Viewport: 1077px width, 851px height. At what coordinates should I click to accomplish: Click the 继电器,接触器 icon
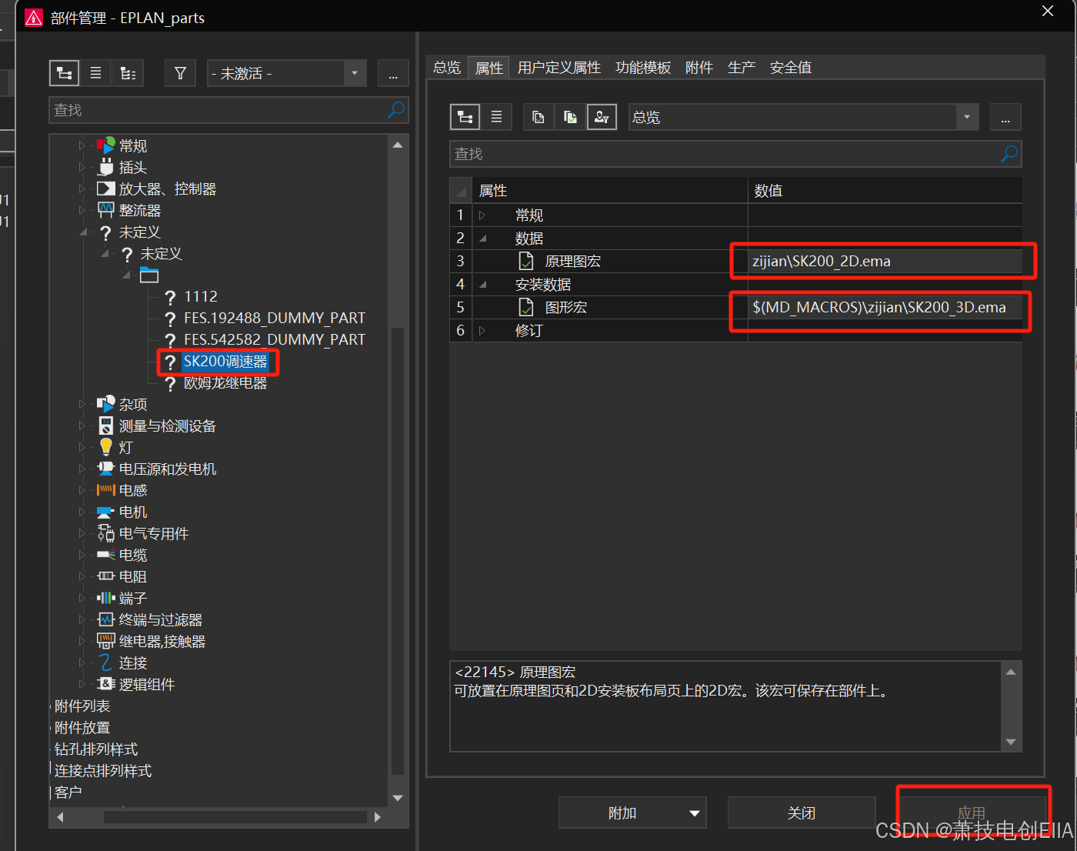105,641
